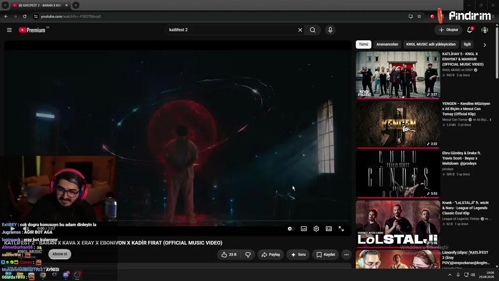
Task: Open a new browser tab
Action: click(x=76, y=5)
